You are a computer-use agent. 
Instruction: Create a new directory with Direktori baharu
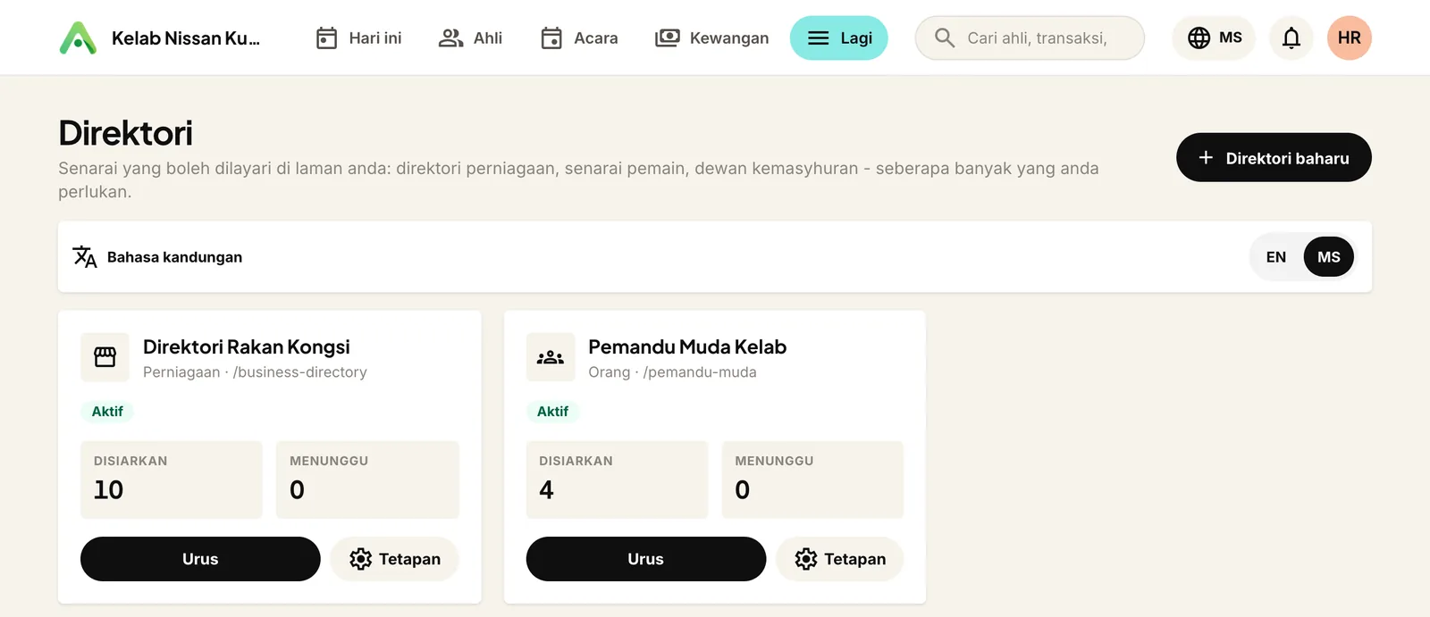click(x=1274, y=157)
